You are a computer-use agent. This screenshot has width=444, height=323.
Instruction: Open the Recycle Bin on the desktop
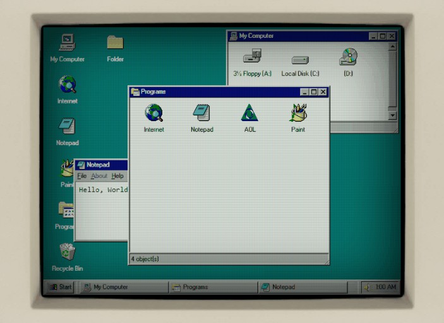pos(68,252)
